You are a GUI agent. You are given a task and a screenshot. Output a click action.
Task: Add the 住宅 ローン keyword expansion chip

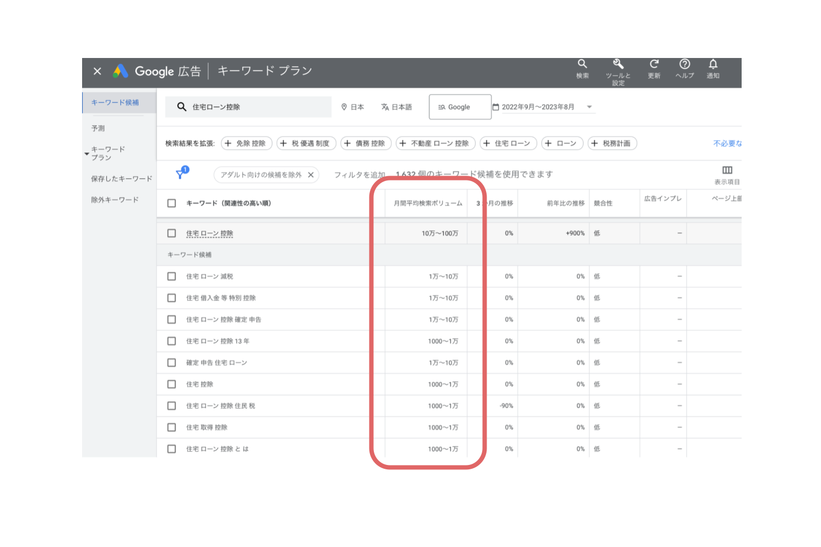508,143
